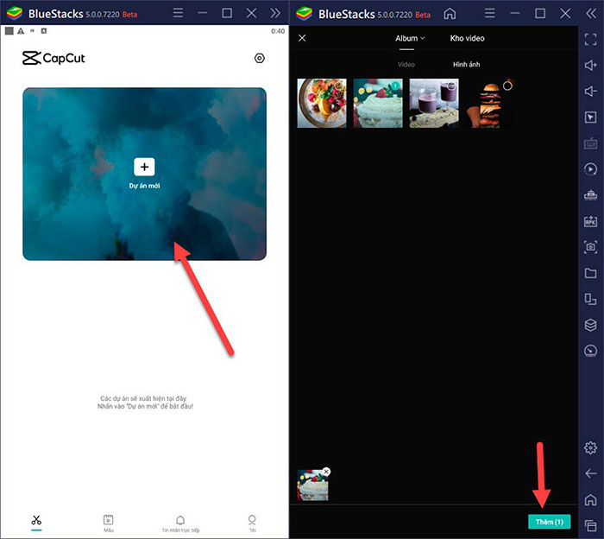Screen dimensions: 604x539
Task: Deselect the cake photo numbered badge
Action: 395,86
